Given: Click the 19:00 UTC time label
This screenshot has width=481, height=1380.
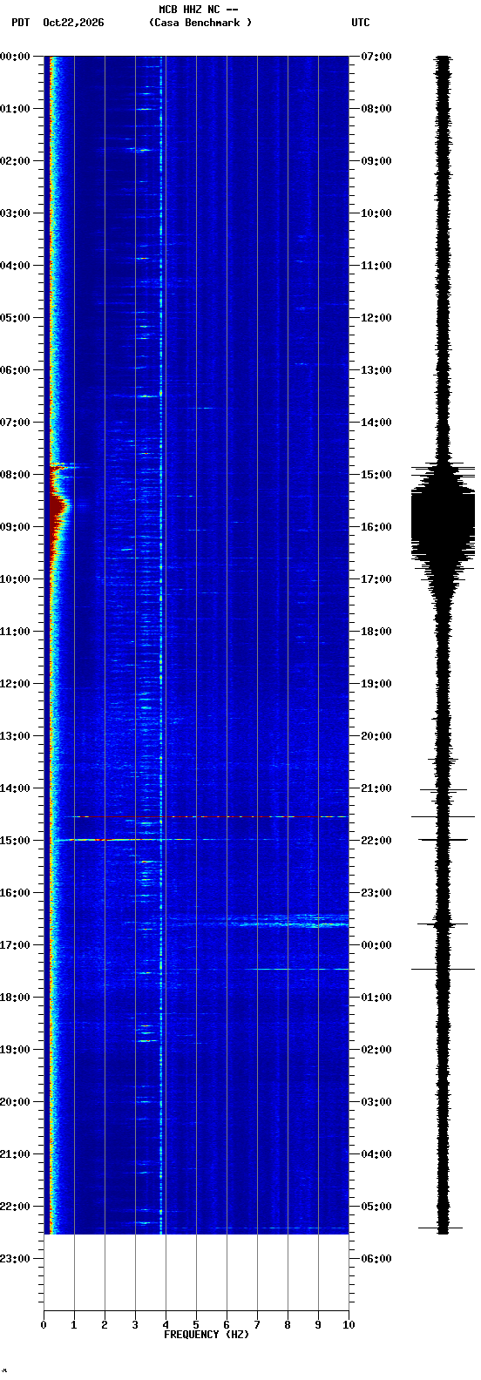Looking at the screenshot, I should point(376,684).
